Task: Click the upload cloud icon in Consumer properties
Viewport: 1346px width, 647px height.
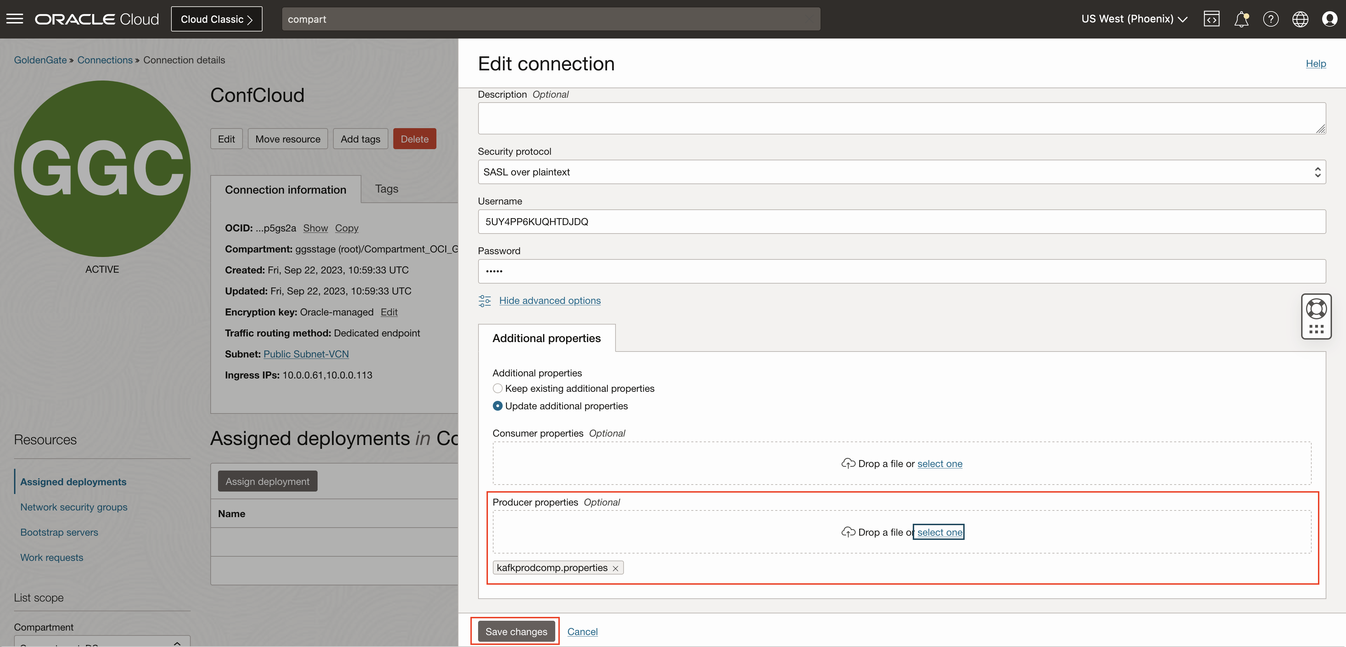Action: tap(849, 463)
